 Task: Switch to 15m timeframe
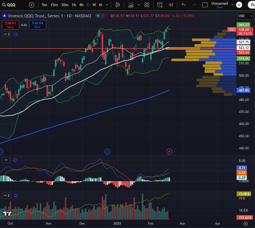click(54, 5)
